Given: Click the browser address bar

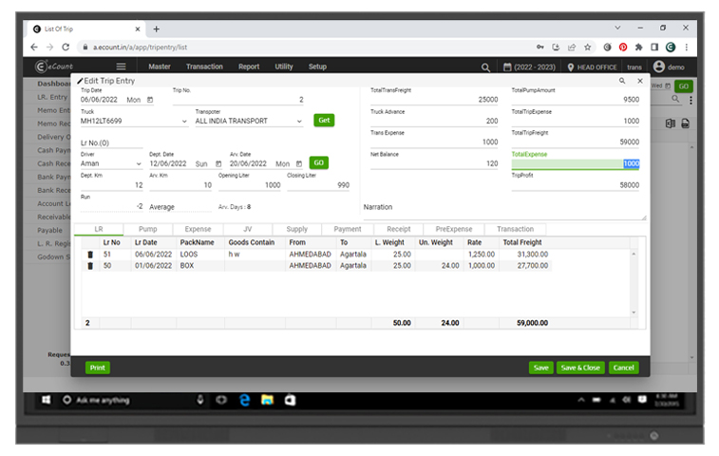Looking at the screenshot, I should pos(303,47).
